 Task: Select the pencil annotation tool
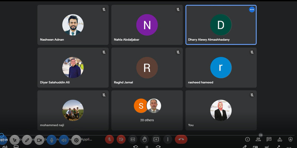pos(27,140)
